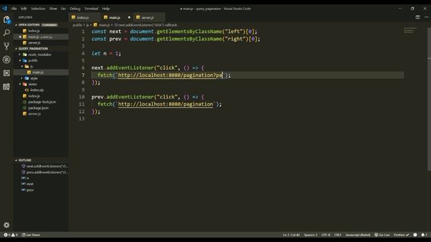The height and width of the screenshot is (242, 431).
Task: Open package-lock.json in explorer
Action: [x=42, y=102]
